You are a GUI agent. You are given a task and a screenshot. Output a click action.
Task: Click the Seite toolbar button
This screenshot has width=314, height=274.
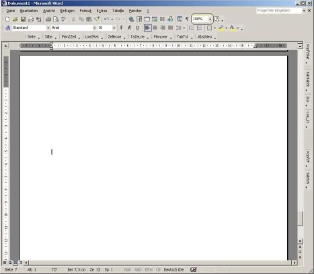tap(32, 36)
